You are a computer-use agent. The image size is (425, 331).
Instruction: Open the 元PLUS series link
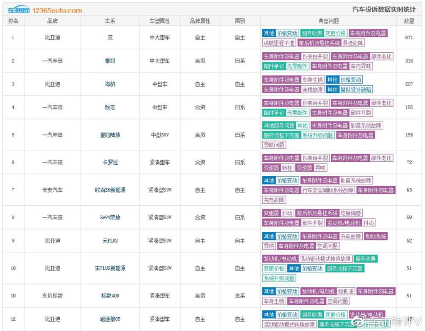(110, 241)
